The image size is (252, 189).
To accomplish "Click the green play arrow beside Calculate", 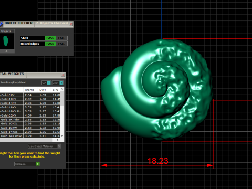I will click(38, 164).
